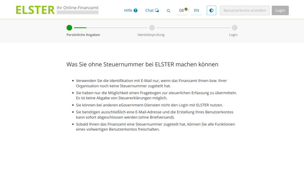Select the DE language option

pyautogui.click(x=182, y=11)
